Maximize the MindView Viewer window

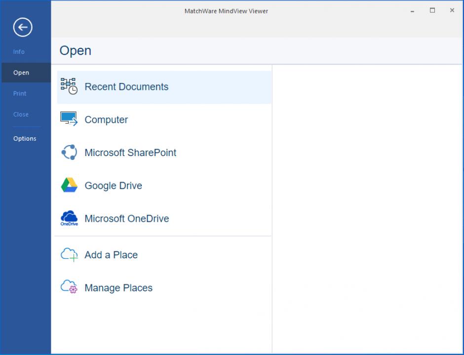pos(432,10)
